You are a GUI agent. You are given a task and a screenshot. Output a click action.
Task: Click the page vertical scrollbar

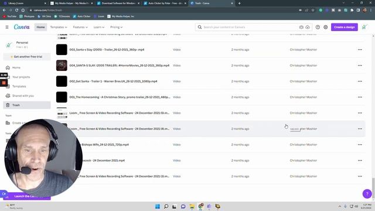coord(373,188)
